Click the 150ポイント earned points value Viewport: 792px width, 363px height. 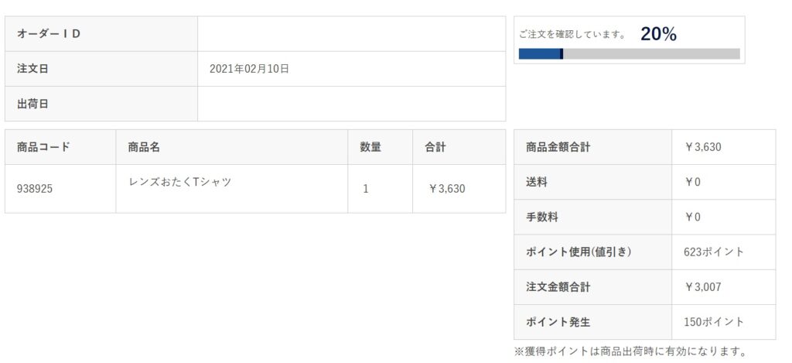[x=714, y=321]
